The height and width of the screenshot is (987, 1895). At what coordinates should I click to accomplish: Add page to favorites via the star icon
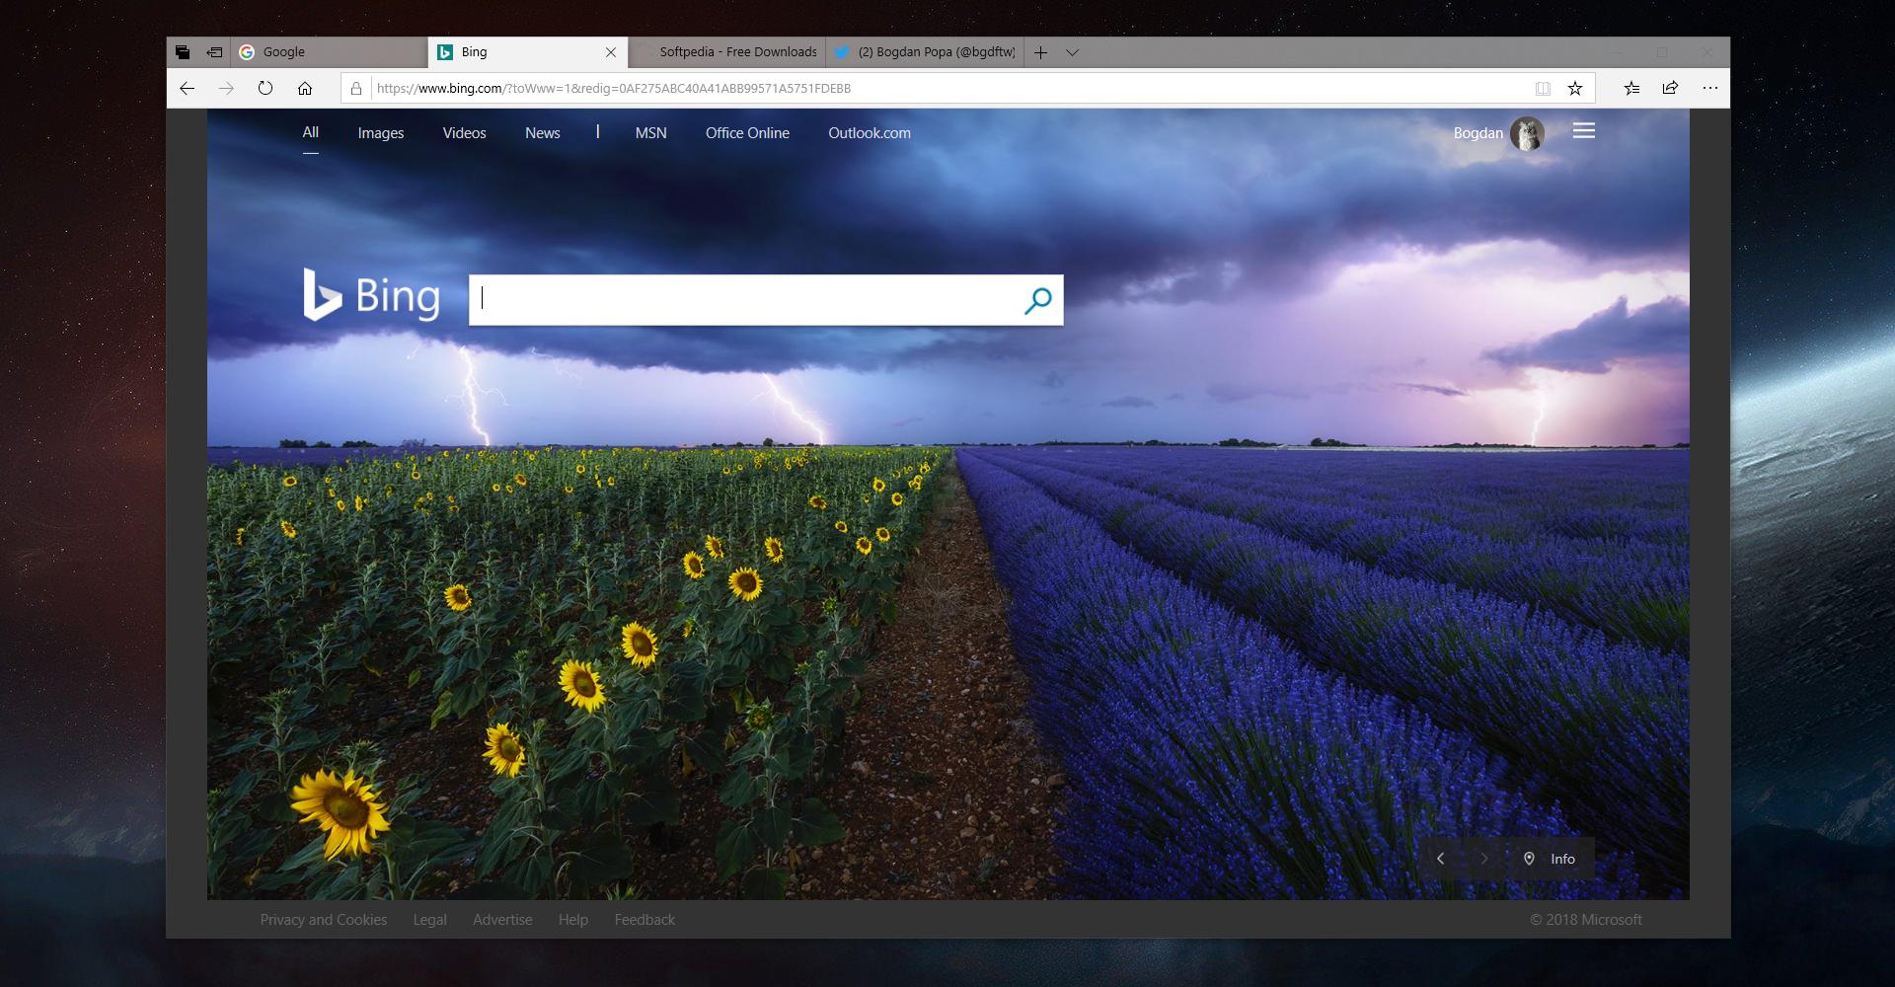(x=1573, y=88)
